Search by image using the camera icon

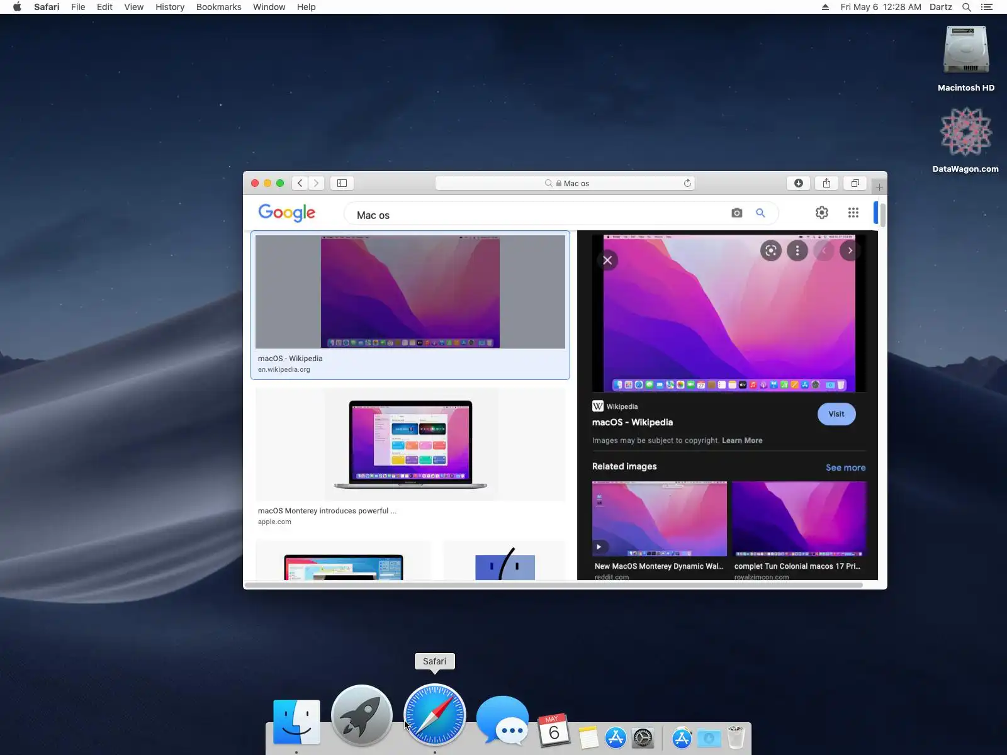click(x=737, y=213)
